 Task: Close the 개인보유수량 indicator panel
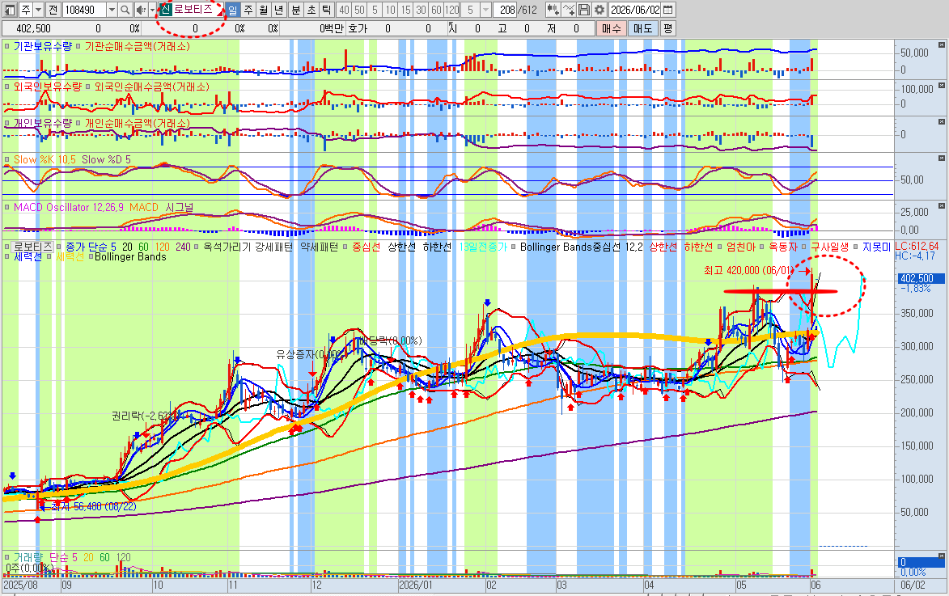pos(942,121)
